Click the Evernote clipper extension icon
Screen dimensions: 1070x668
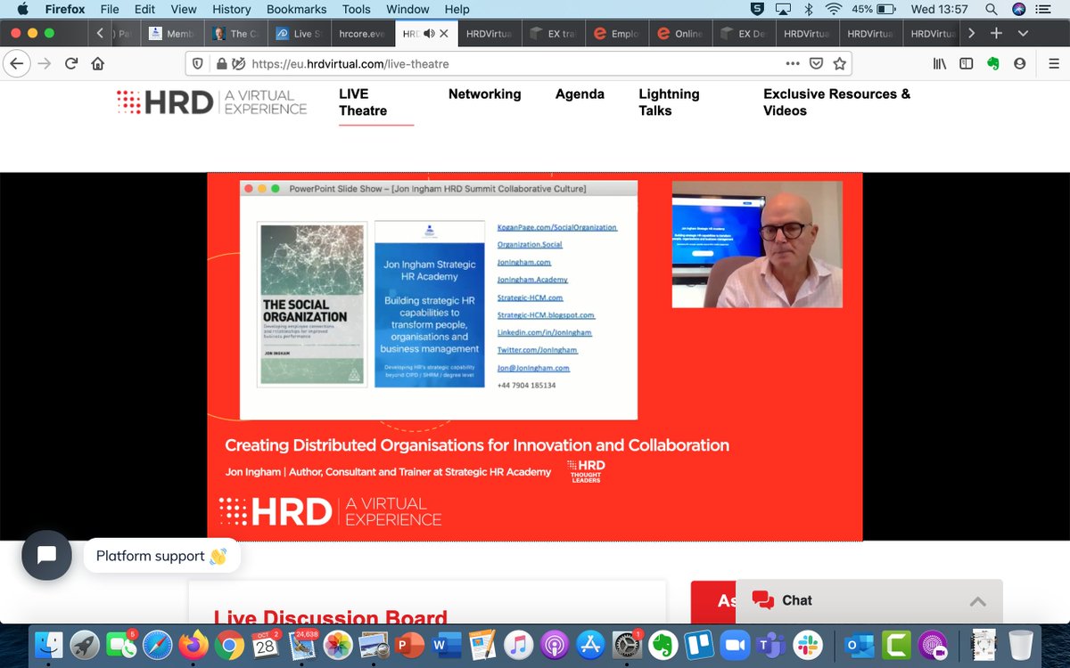pos(993,64)
